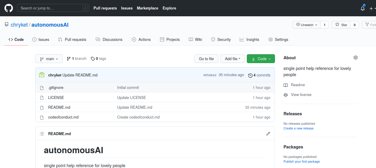Toggle README table of contents icon
This screenshot has width=376, height=168.
[42, 134]
